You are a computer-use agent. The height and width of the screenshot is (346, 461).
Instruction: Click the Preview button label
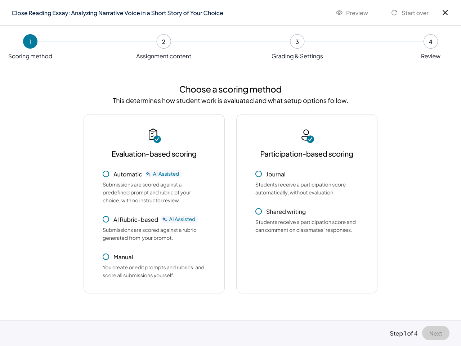pos(357,13)
